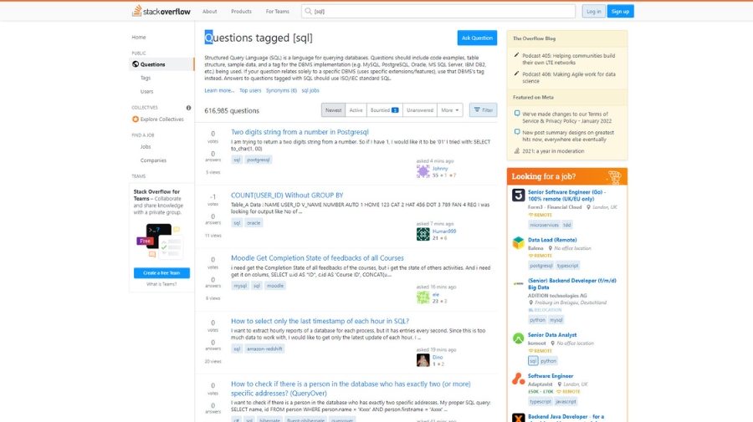The width and height of the screenshot is (753, 422).
Task: Click Dino's user avatar
Action: click(423, 360)
